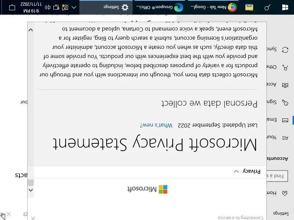Close the Connecting to a service dialog

point(33,218)
